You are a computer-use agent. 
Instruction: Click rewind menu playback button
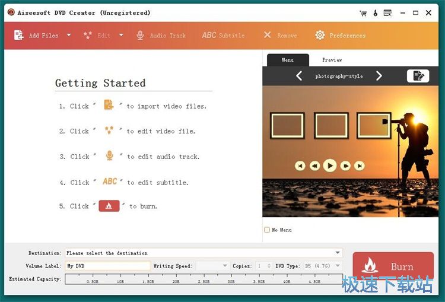point(314,166)
